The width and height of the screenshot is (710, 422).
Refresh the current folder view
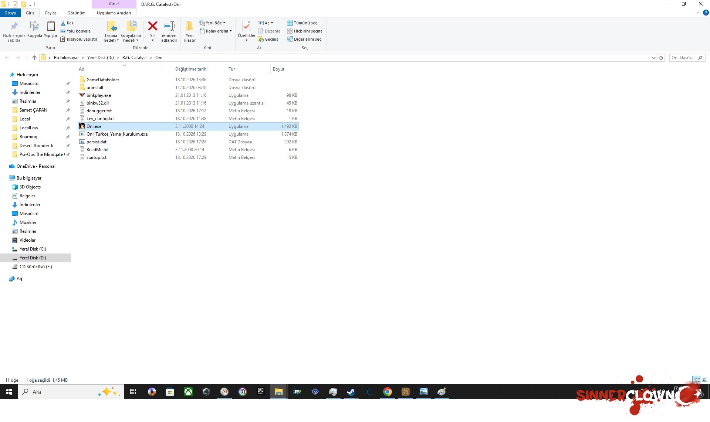coord(661,58)
